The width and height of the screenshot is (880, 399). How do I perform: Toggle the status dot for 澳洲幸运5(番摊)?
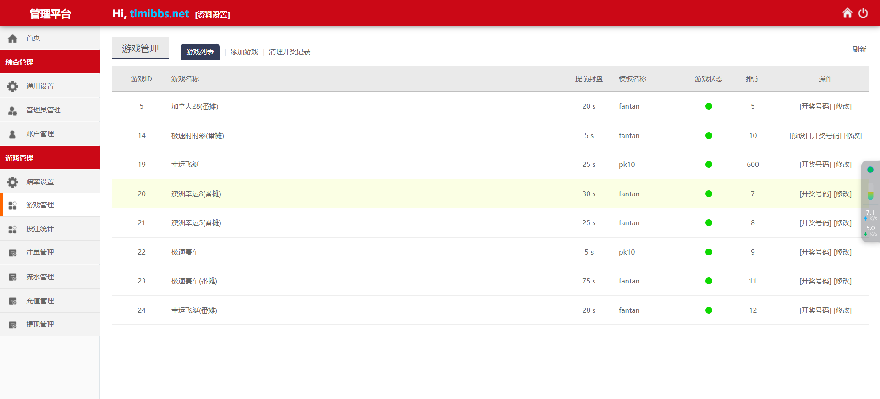pos(709,223)
